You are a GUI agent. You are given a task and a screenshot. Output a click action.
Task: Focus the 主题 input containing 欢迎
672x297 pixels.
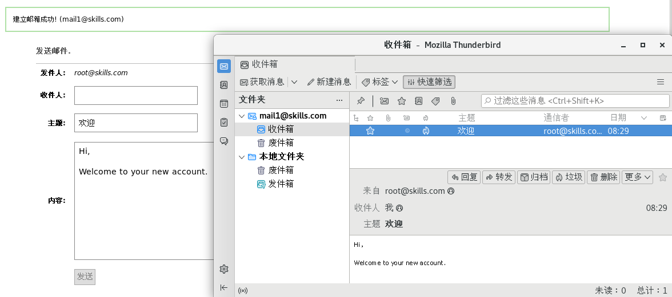pos(136,123)
